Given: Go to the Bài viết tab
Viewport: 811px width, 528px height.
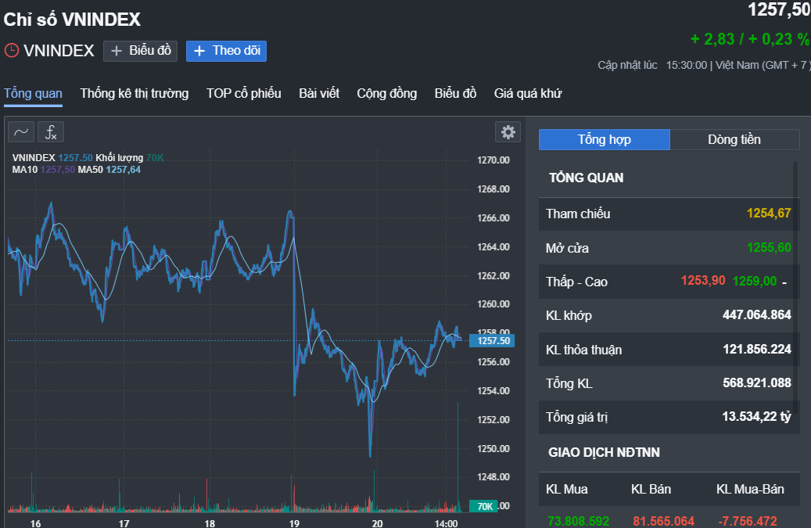Looking at the screenshot, I should (x=319, y=94).
